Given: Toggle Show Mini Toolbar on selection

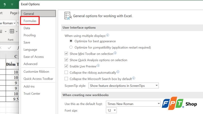Looking at the screenshot, I should point(66,53).
